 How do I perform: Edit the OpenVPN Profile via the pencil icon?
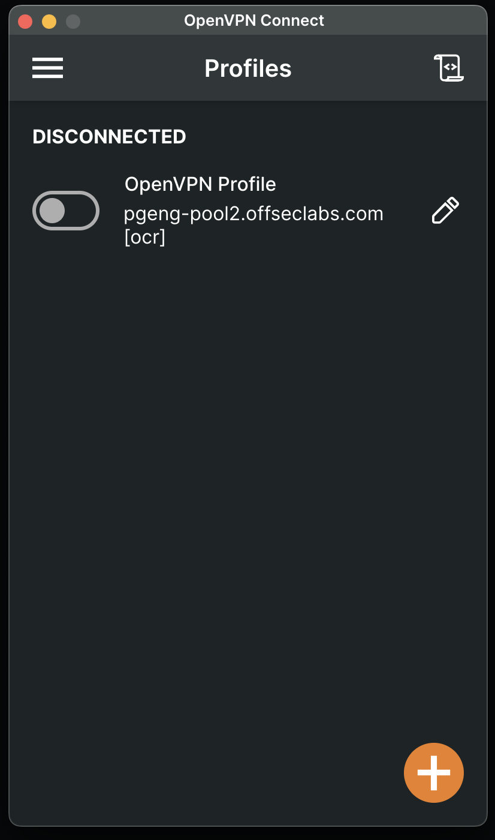click(x=445, y=211)
